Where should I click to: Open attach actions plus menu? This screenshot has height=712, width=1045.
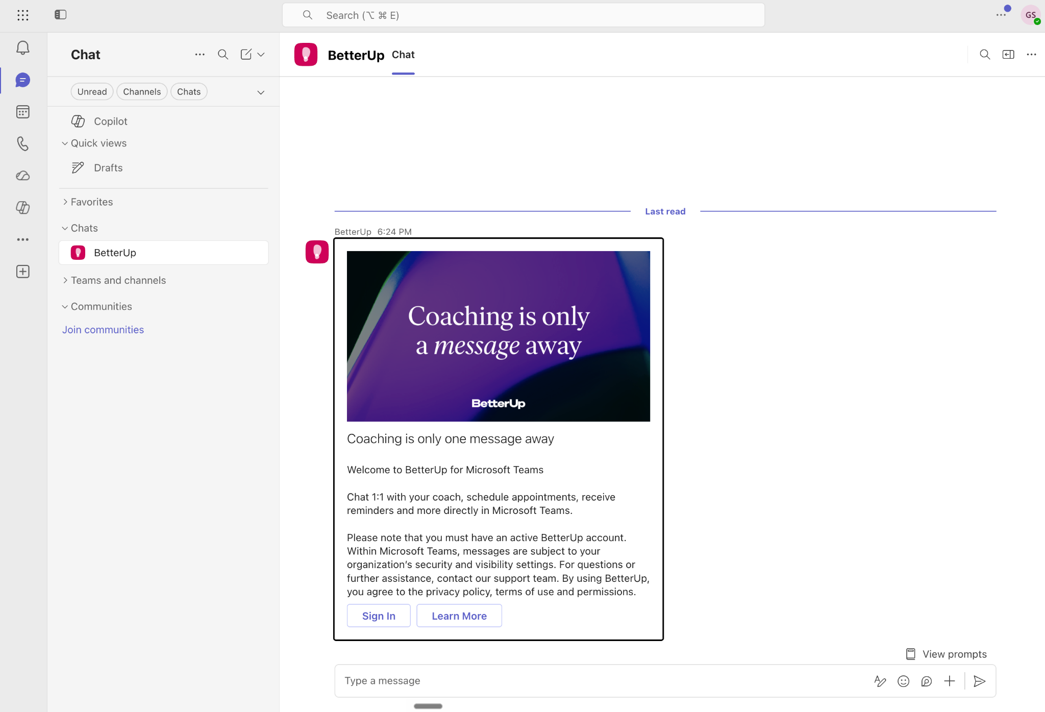(950, 681)
